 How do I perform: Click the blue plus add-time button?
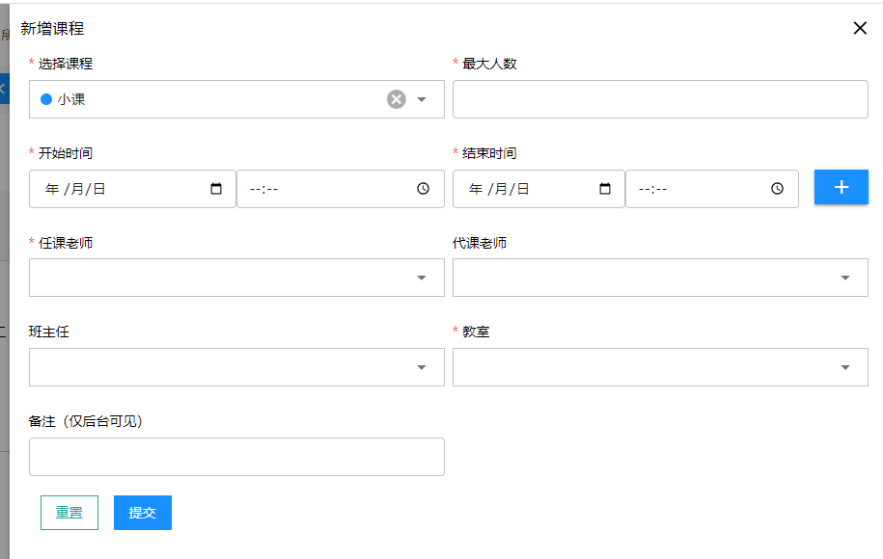click(841, 187)
